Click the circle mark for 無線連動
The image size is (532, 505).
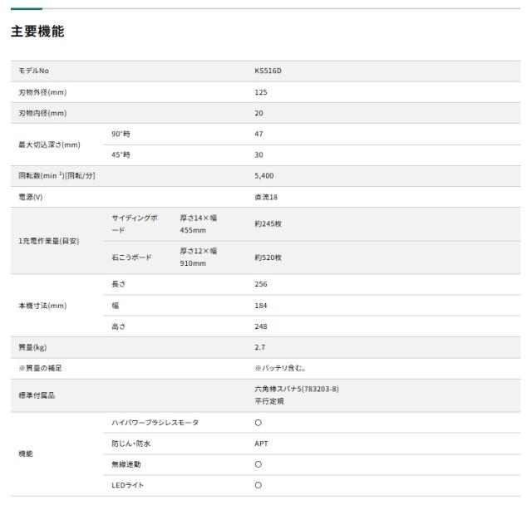click(259, 464)
